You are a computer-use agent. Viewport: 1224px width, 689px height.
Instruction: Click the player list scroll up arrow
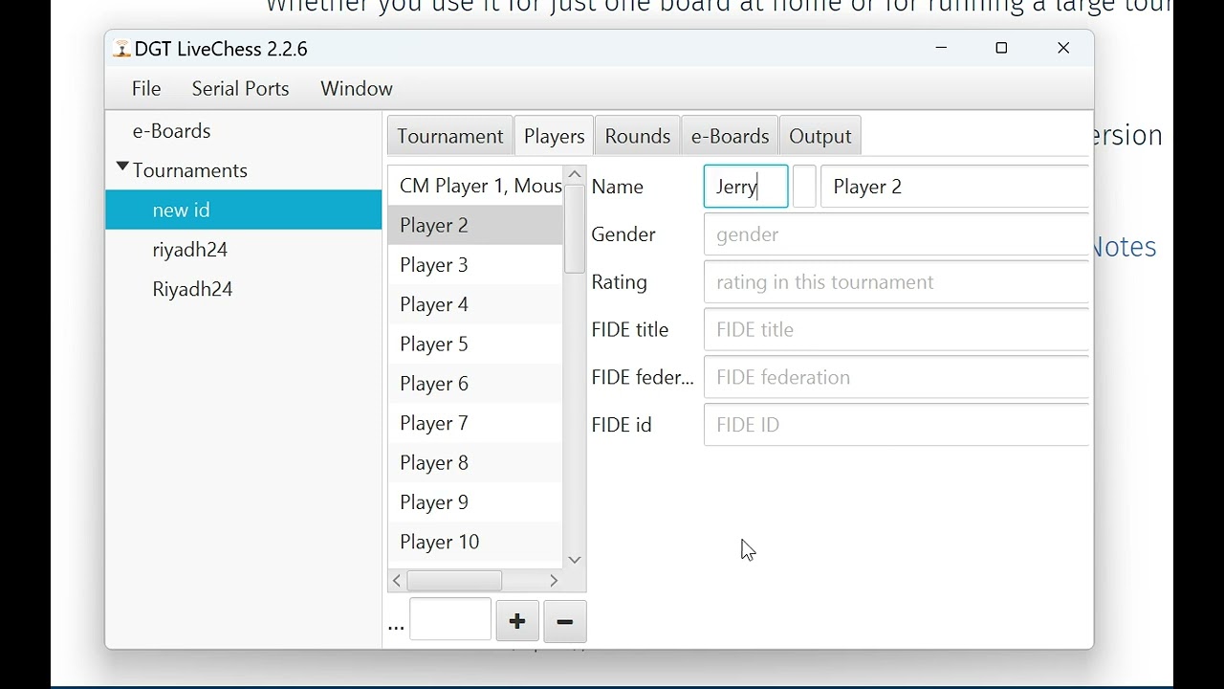pos(575,174)
